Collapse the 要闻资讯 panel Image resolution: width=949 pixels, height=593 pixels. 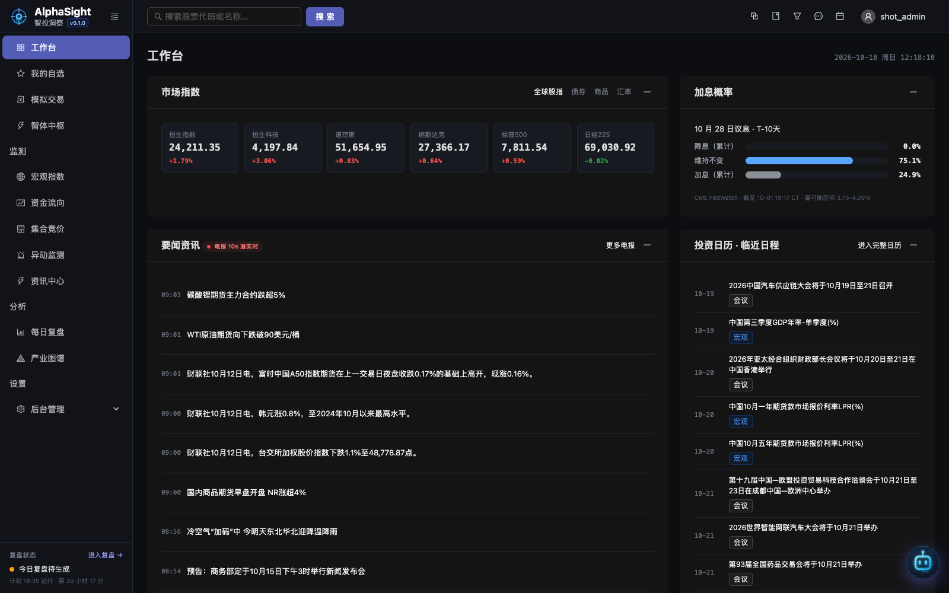point(647,245)
